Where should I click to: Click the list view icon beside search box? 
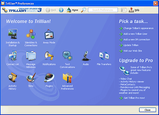pos(124,10)
